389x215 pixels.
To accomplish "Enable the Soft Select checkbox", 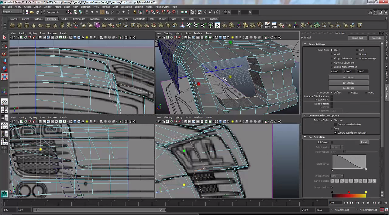I will click(332, 142).
